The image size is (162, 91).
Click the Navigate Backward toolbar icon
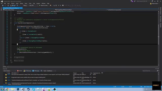coord(3,6)
